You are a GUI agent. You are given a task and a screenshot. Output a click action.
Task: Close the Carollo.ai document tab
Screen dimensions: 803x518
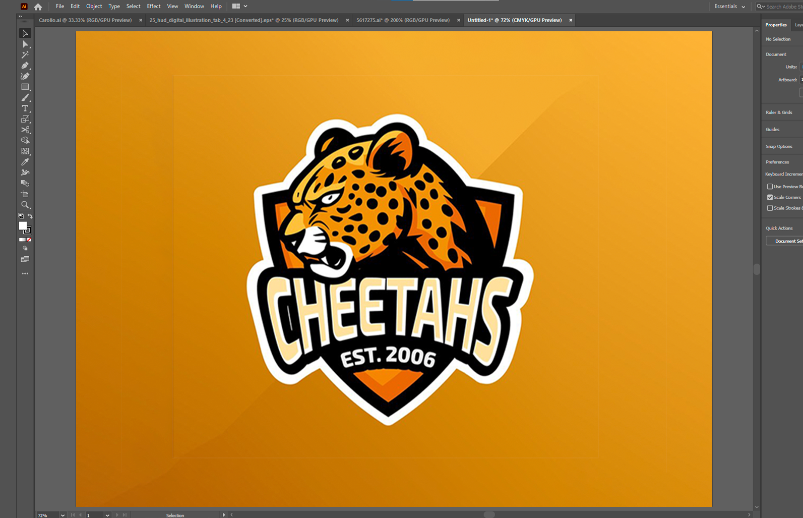(141, 20)
